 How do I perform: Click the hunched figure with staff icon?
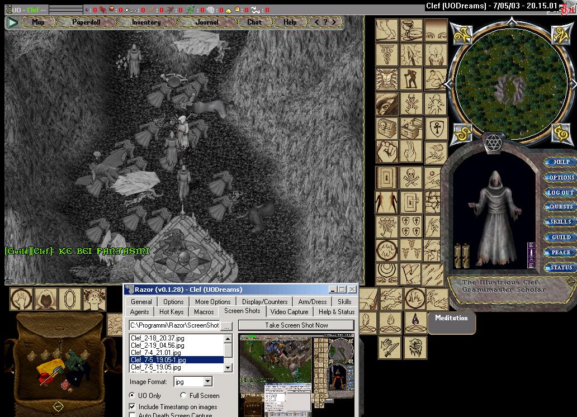[411, 79]
